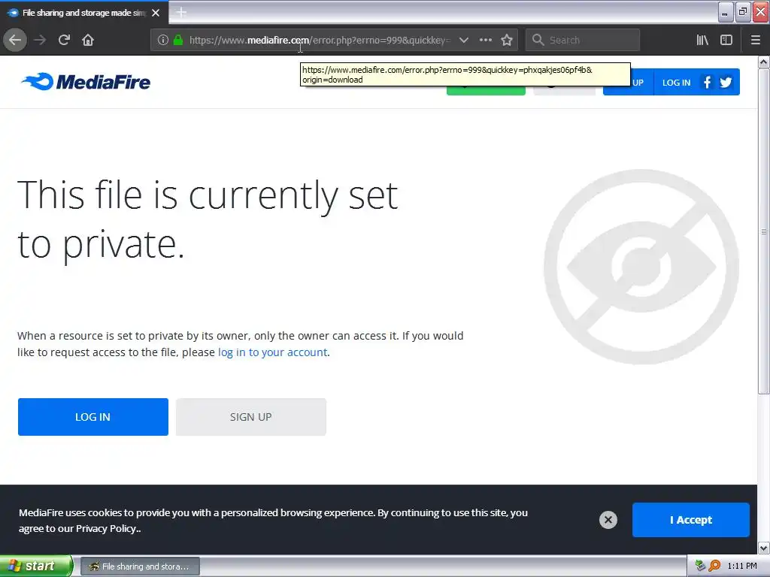Click into the browser Search field

coord(583,40)
